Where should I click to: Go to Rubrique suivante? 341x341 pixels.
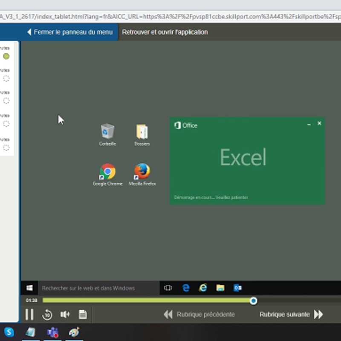click(291, 315)
